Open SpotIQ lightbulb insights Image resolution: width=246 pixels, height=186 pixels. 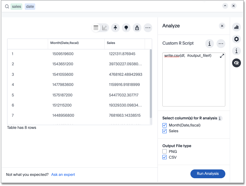(x=126, y=28)
